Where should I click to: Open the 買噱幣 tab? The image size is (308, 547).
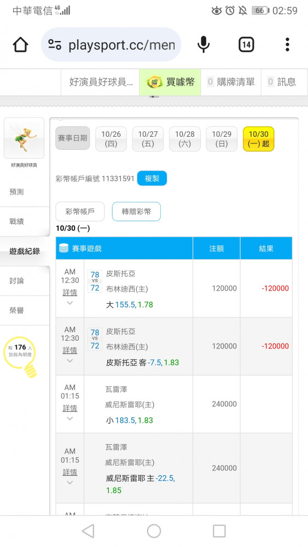pyautogui.click(x=170, y=82)
